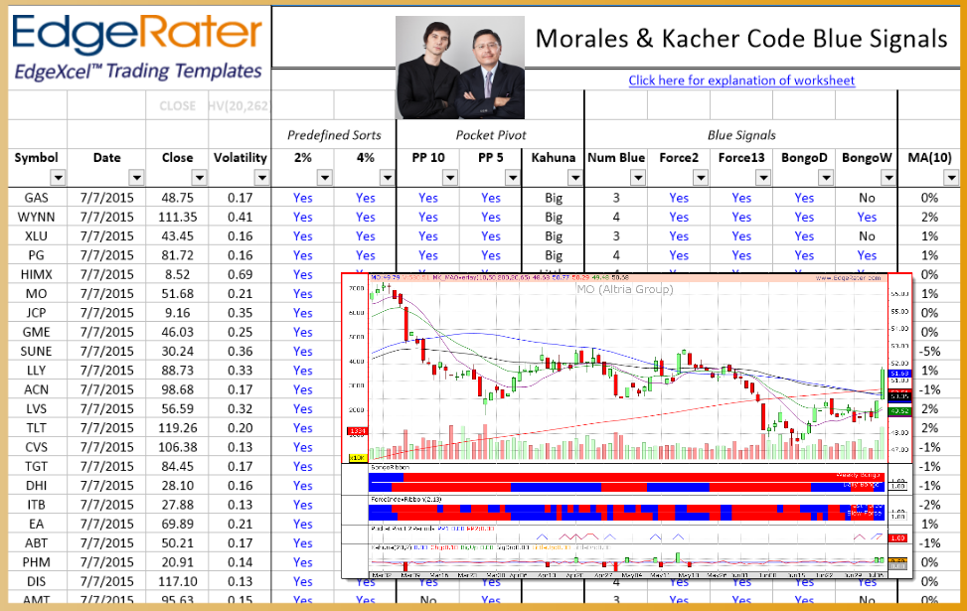The image size is (967, 611).
Task: Click the Predefined Sorts group header
Action: click(x=334, y=135)
